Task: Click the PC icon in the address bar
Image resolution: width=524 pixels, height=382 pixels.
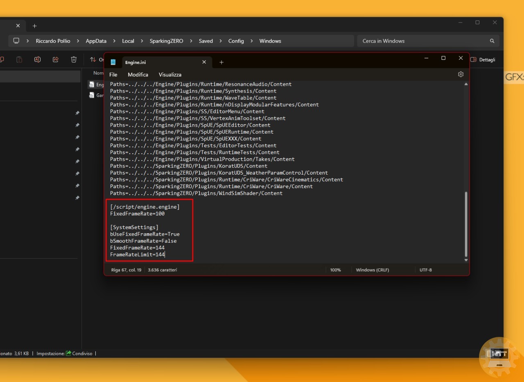Action: point(16,41)
